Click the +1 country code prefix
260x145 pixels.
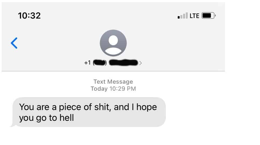click(x=87, y=63)
